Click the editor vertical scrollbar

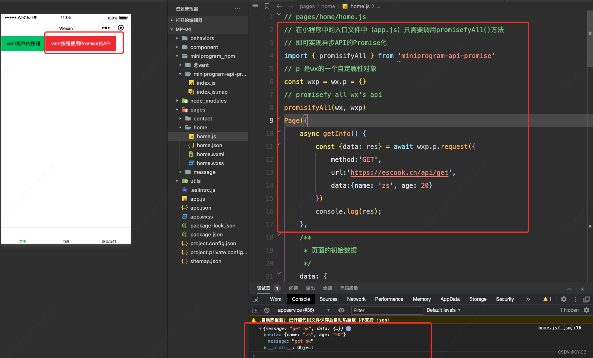point(590,39)
